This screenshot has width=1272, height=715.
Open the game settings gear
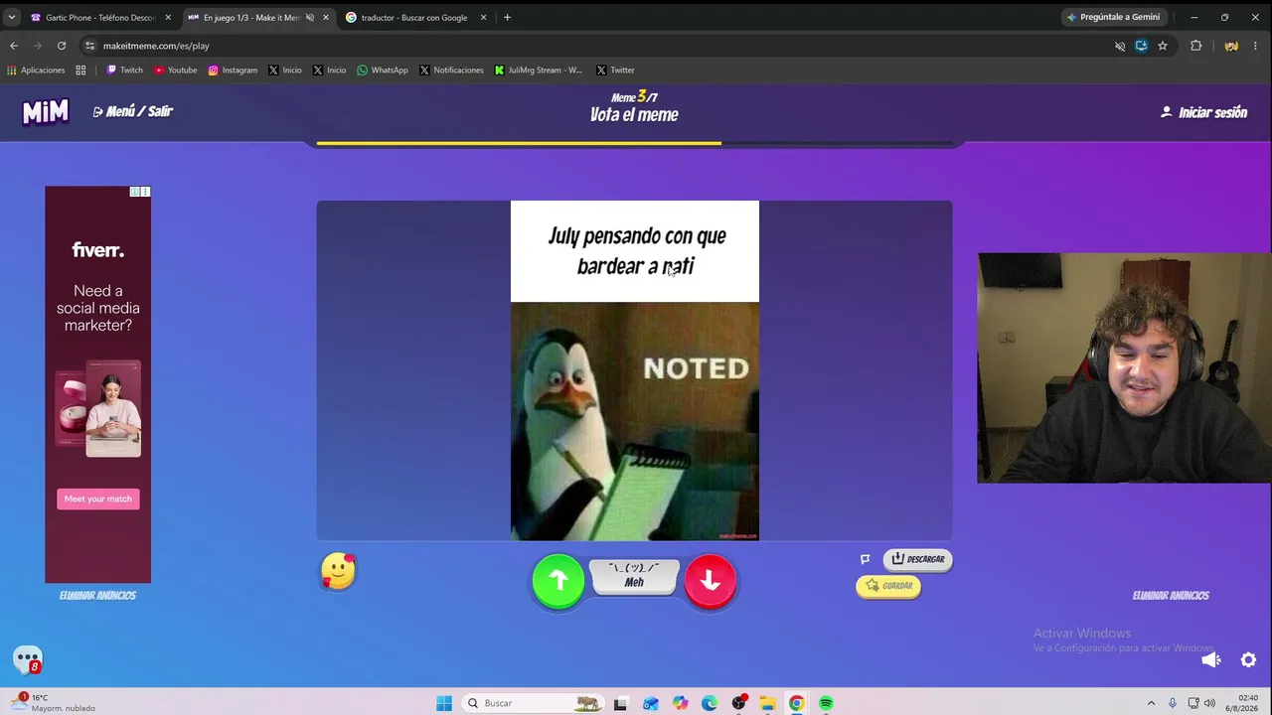point(1249,660)
